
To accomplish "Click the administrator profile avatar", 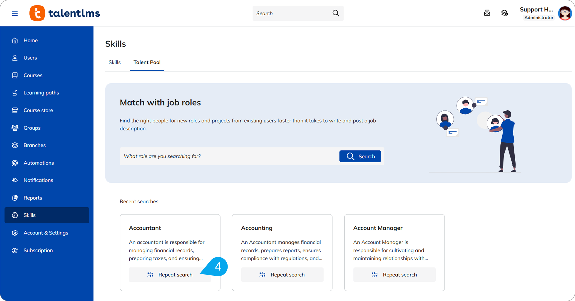I will pyautogui.click(x=565, y=13).
